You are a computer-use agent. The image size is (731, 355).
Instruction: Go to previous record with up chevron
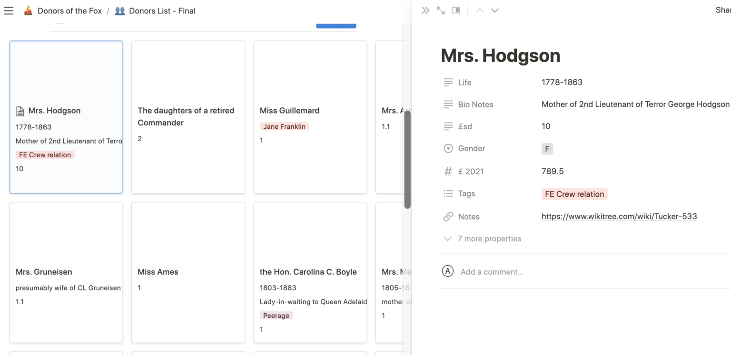pyautogui.click(x=480, y=10)
